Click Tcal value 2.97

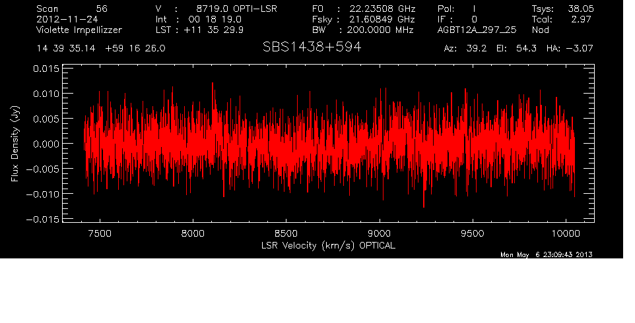click(581, 19)
